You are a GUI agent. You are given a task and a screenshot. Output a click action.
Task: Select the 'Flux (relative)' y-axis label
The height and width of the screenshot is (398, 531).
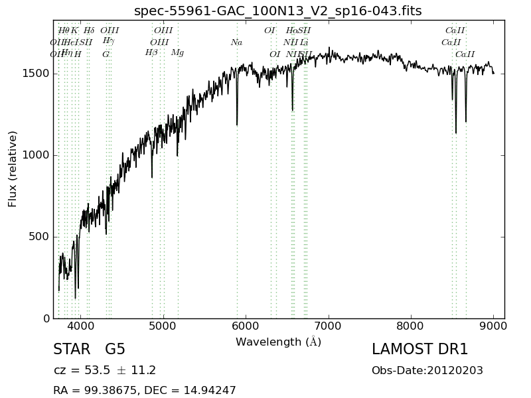coord(12,169)
